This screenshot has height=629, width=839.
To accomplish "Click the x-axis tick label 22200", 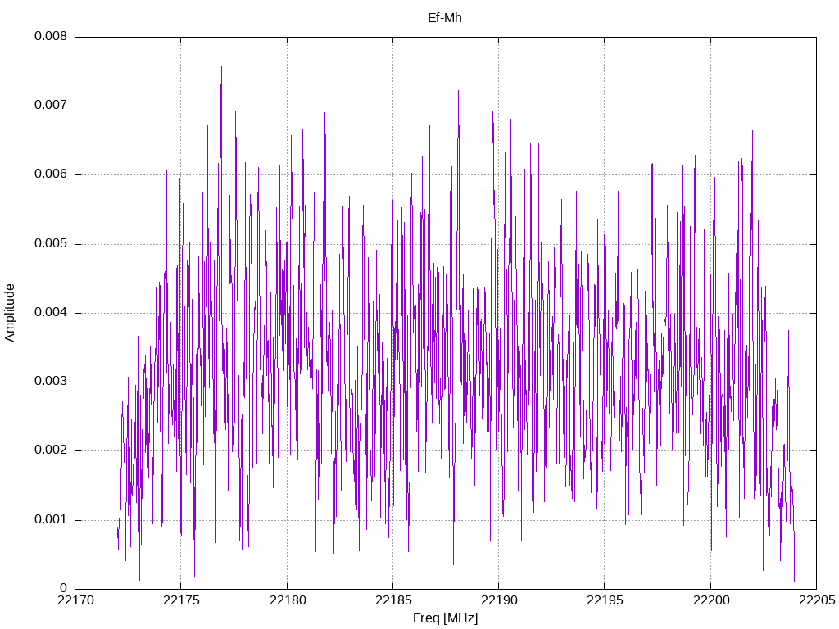I will pos(711,600).
